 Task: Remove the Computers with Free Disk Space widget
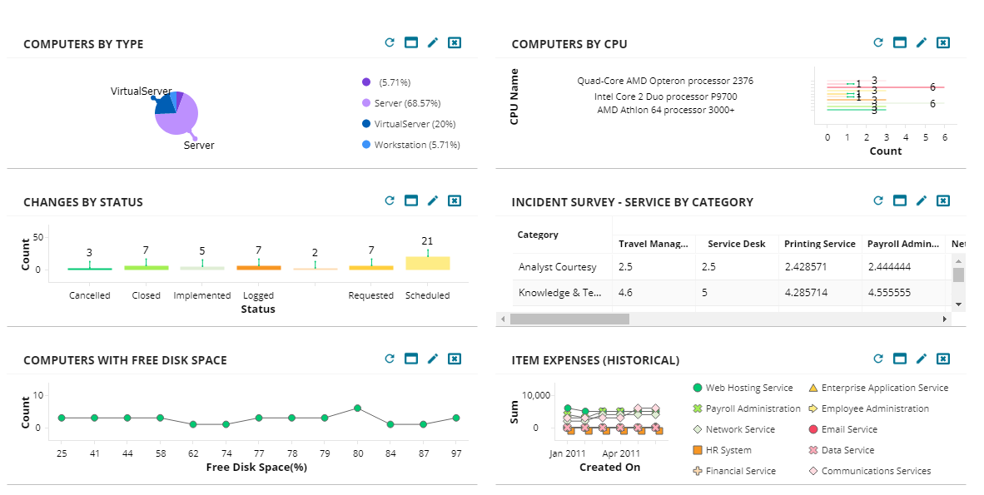click(455, 359)
